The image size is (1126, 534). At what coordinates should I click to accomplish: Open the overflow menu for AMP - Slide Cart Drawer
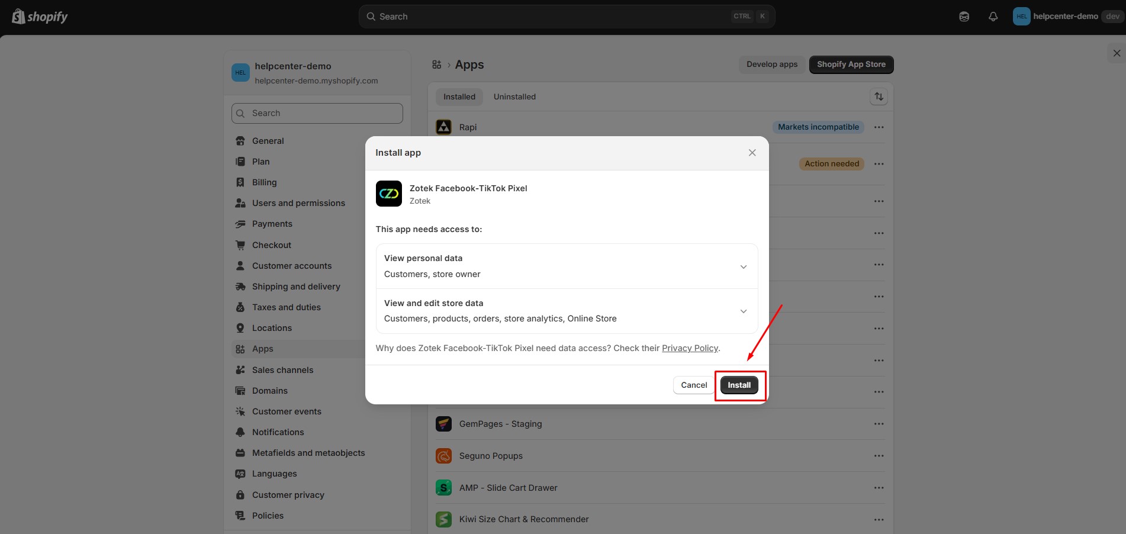tap(879, 488)
